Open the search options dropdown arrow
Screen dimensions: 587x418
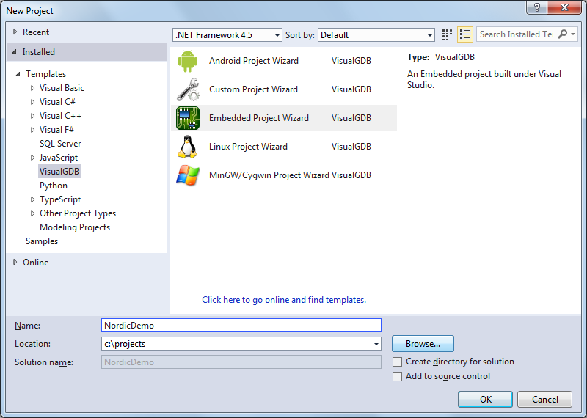(x=573, y=34)
